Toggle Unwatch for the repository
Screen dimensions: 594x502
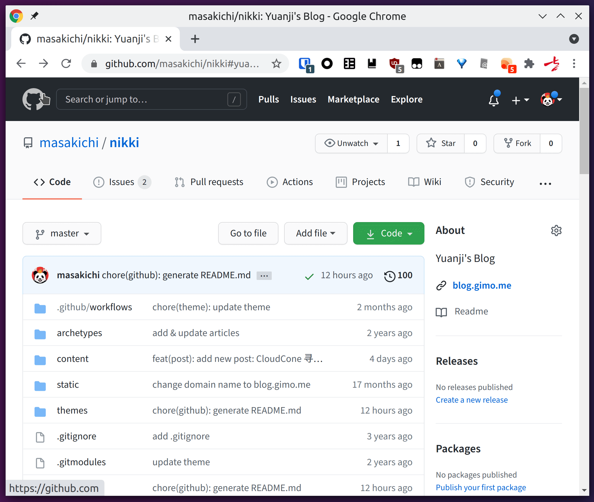coord(351,143)
